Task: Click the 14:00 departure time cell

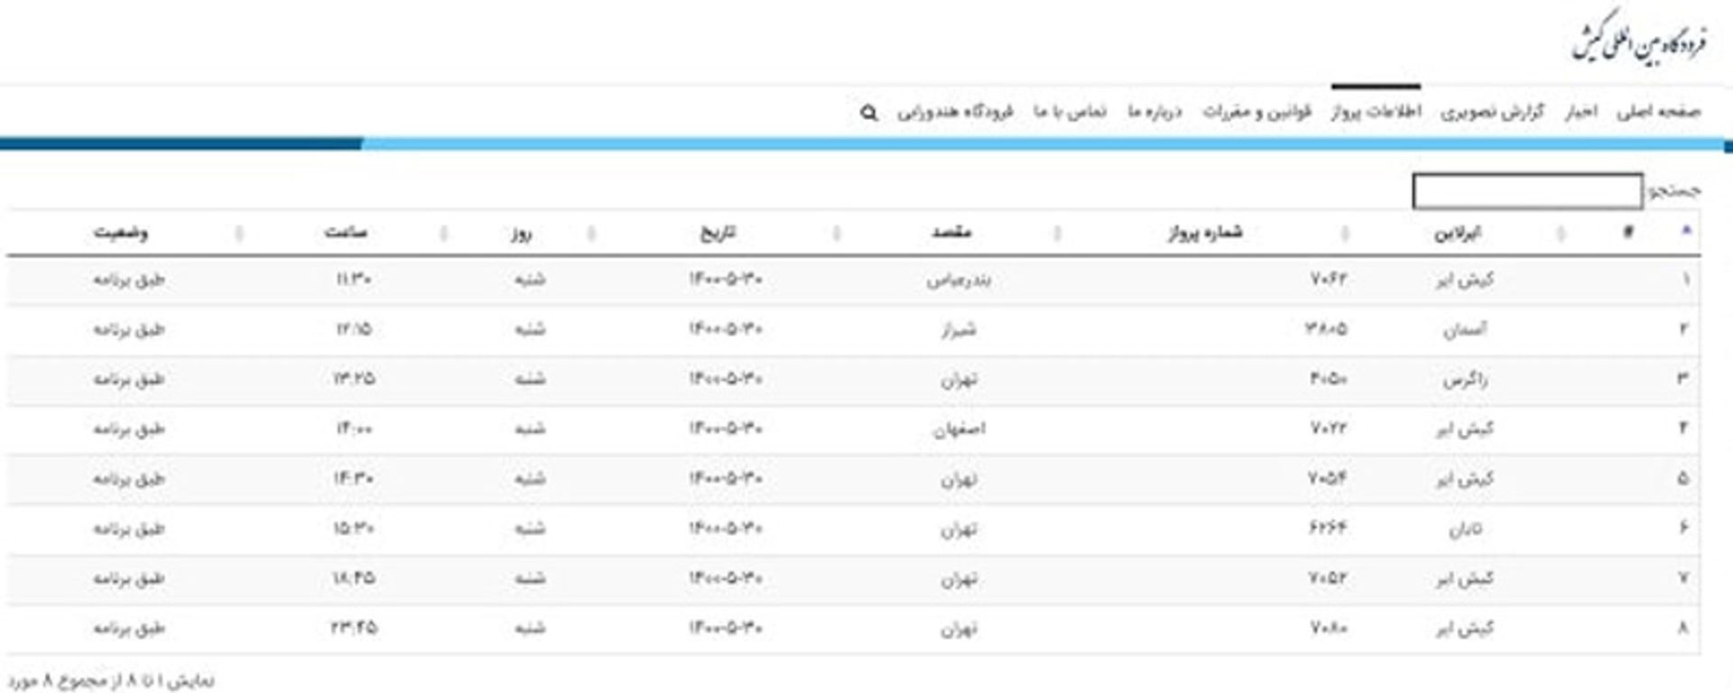Action: [354, 429]
